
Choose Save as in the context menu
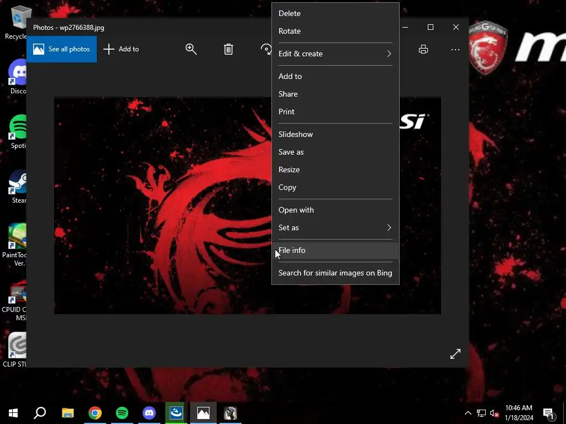tap(336, 152)
